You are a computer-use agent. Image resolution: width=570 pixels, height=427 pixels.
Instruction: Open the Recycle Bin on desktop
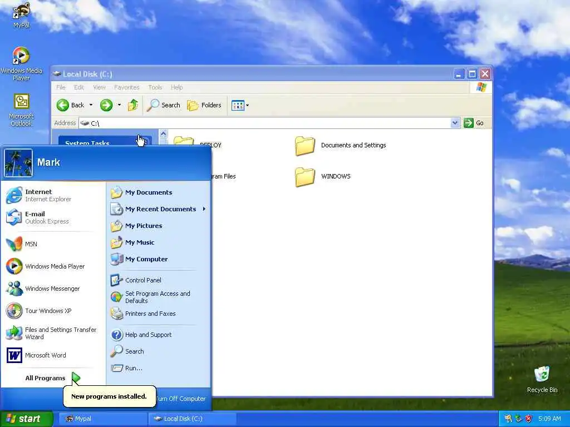tap(542, 379)
